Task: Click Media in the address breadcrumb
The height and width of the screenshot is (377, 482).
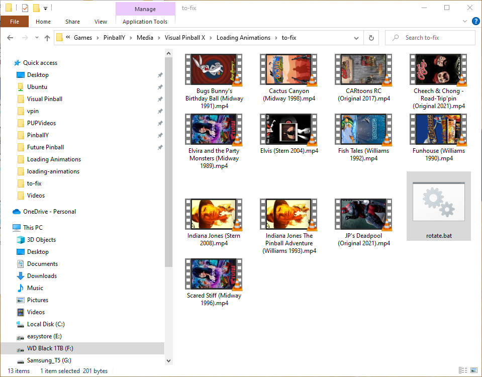Action: [x=145, y=38]
